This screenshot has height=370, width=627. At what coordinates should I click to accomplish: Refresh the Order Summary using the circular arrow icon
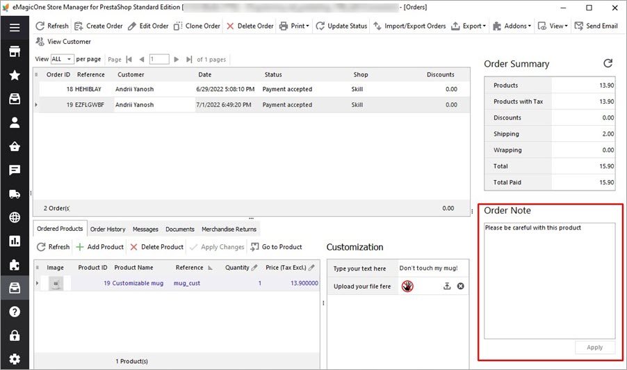608,63
